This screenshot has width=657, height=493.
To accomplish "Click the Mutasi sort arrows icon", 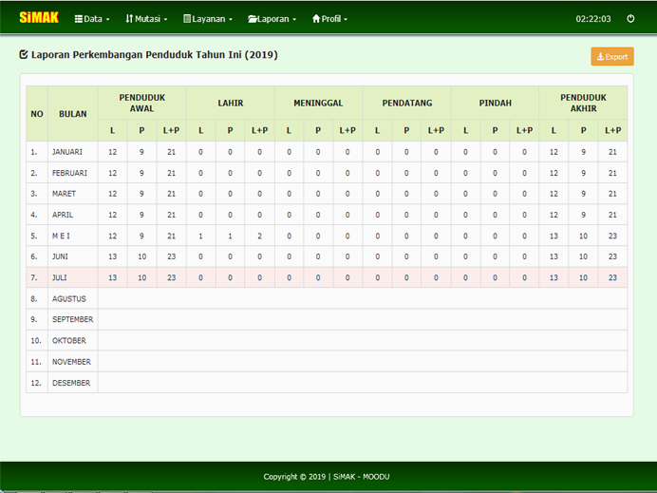I will pyautogui.click(x=129, y=19).
